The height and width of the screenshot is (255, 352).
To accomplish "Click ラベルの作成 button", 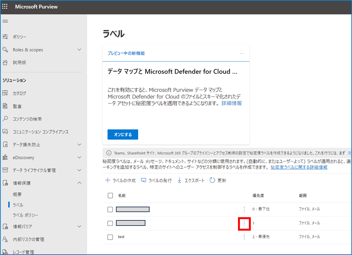I will click(x=120, y=180).
